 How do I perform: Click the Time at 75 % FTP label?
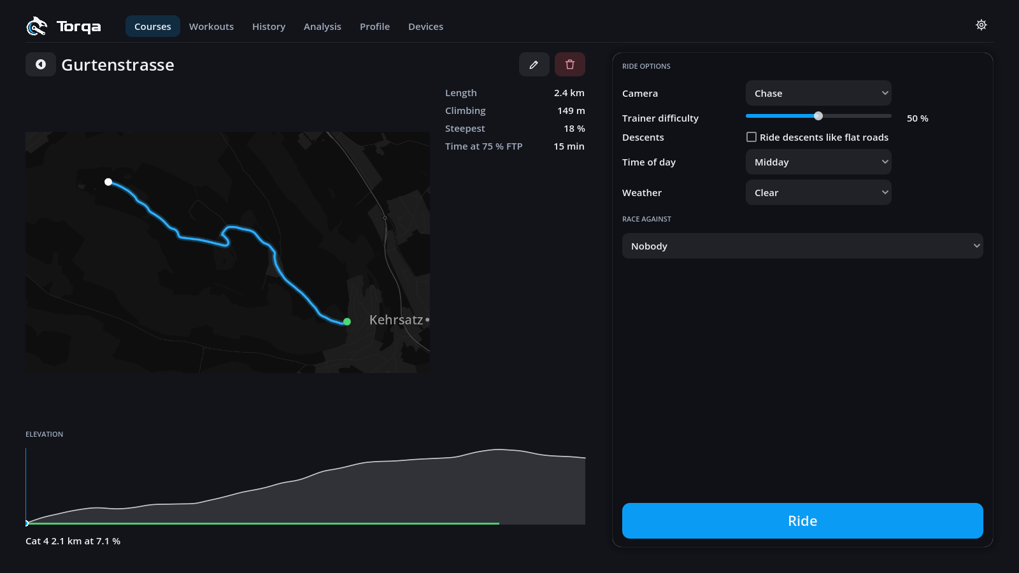pyautogui.click(x=484, y=146)
